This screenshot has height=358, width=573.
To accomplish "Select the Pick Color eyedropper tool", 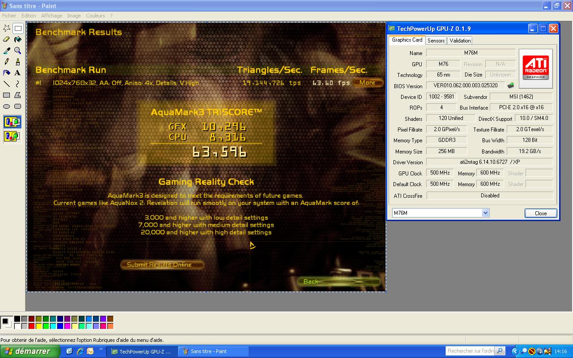I will [7, 51].
